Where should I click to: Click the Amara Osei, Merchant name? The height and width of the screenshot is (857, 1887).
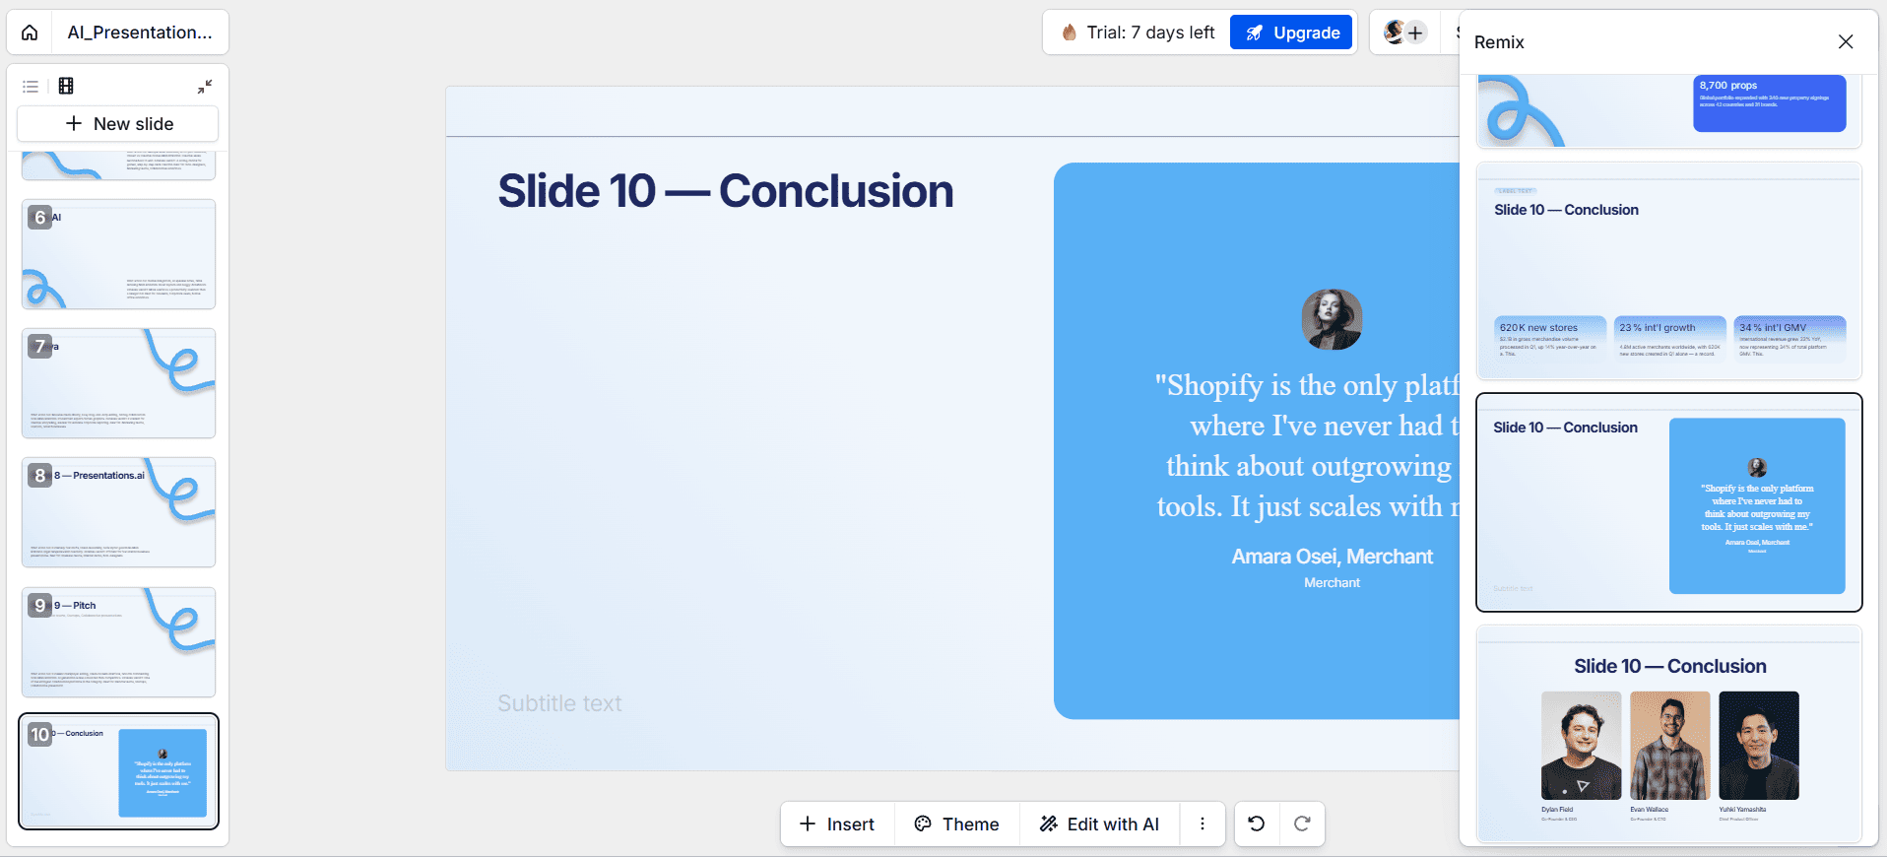point(1332,557)
